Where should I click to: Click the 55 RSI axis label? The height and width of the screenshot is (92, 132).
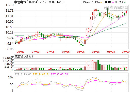coord(12,84)
